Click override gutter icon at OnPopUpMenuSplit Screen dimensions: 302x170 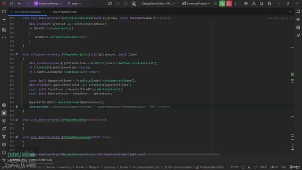click(17, 55)
